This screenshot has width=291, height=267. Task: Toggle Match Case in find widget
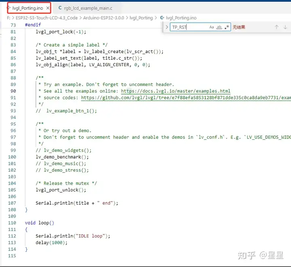211,27
